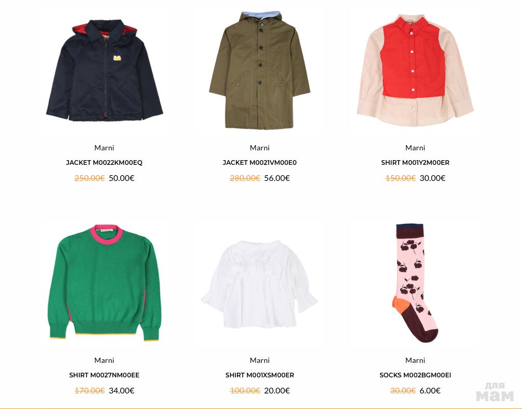Image resolution: width=522 pixels, height=409 pixels.
Task: Open the green sweater with pink collar
Action: 104,283
